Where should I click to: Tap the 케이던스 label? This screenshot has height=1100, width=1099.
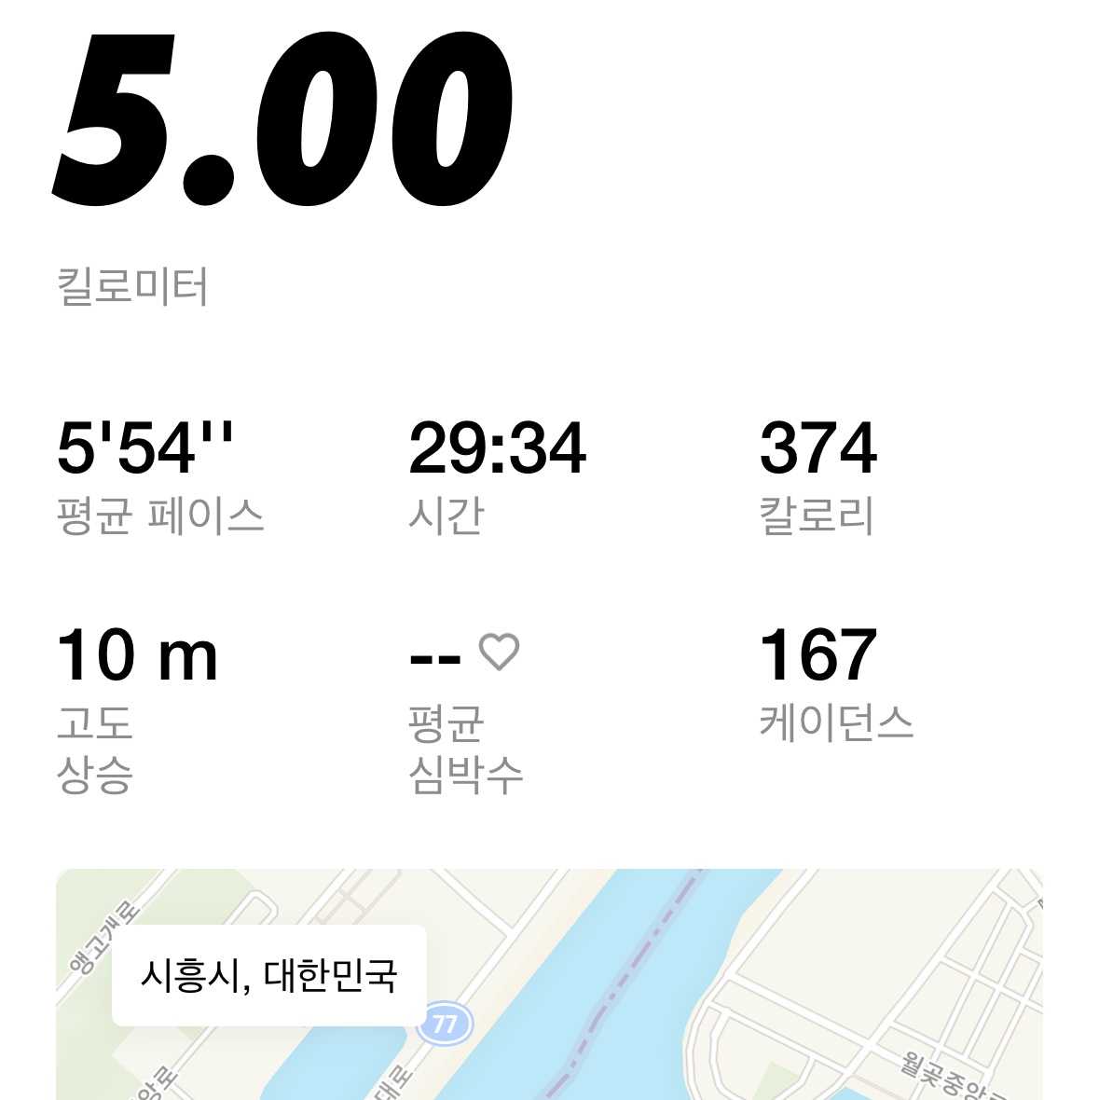(836, 722)
